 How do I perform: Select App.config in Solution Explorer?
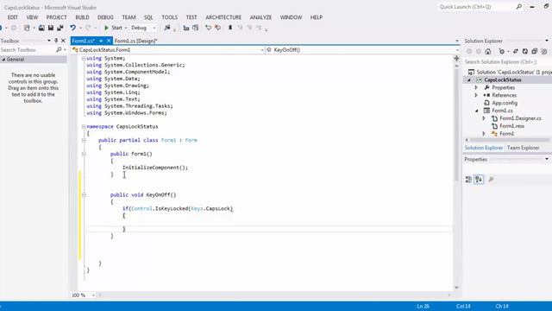[x=505, y=103]
